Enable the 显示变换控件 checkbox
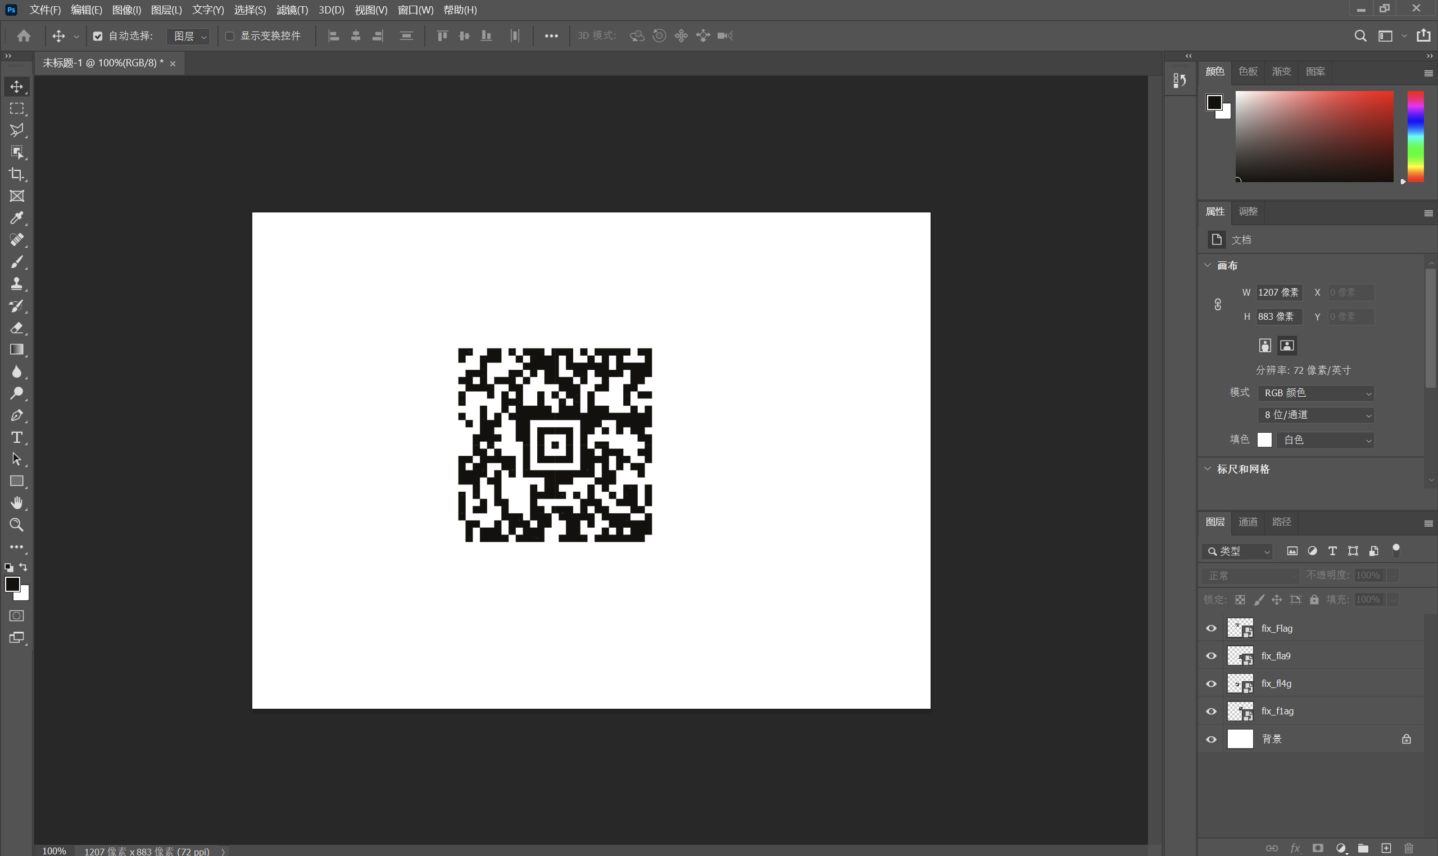Image resolution: width=1438 pixels, height=856 pixels. [229, 37]
